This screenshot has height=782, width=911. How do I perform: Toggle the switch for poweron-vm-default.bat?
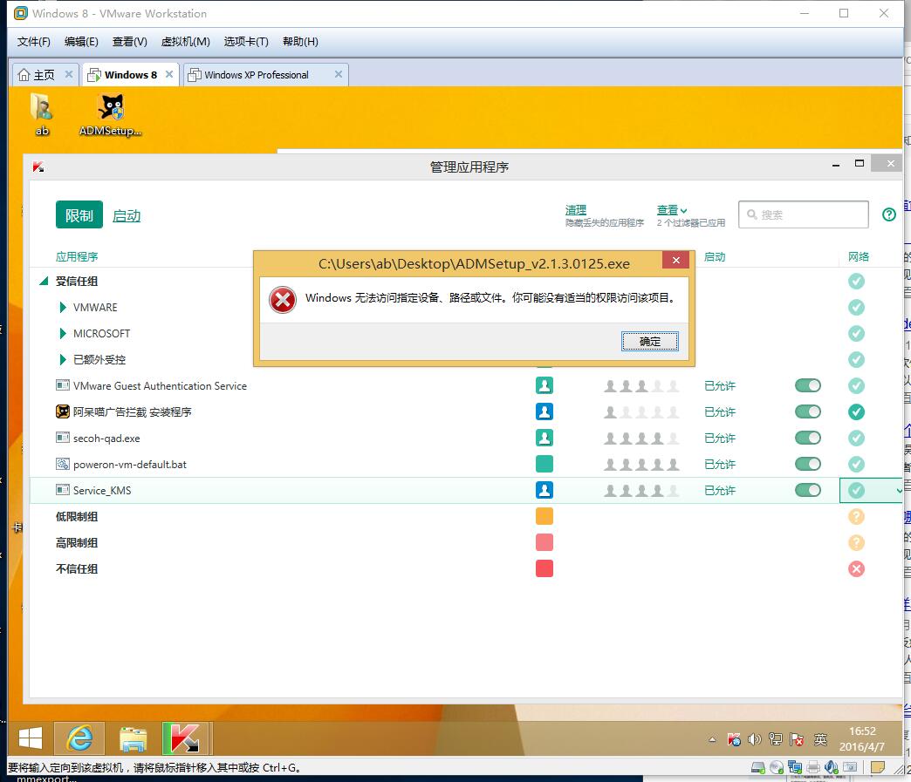(807, 464)
